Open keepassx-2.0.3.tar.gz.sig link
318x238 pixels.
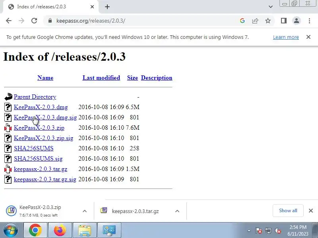coord(45,179)
